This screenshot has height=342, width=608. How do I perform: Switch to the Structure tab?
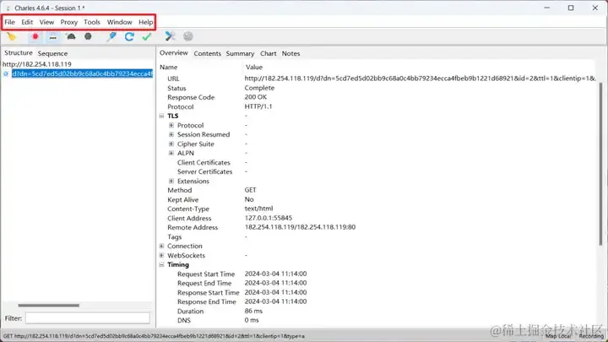(19, 52)
